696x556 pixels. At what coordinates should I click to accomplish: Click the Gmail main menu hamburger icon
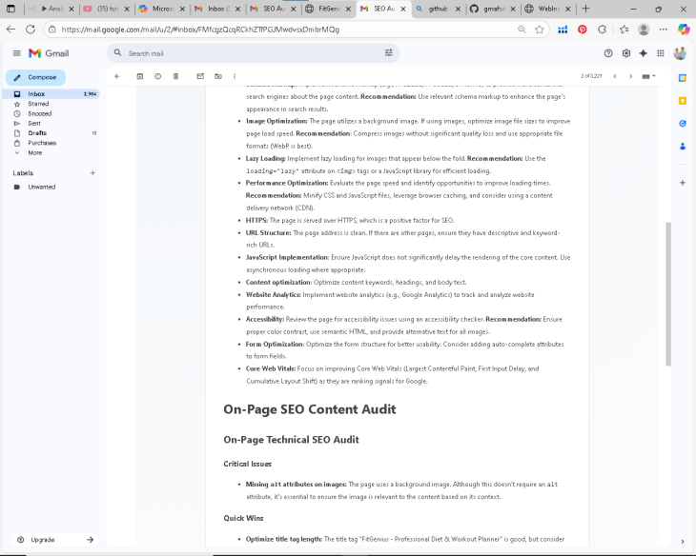point(16,53)
